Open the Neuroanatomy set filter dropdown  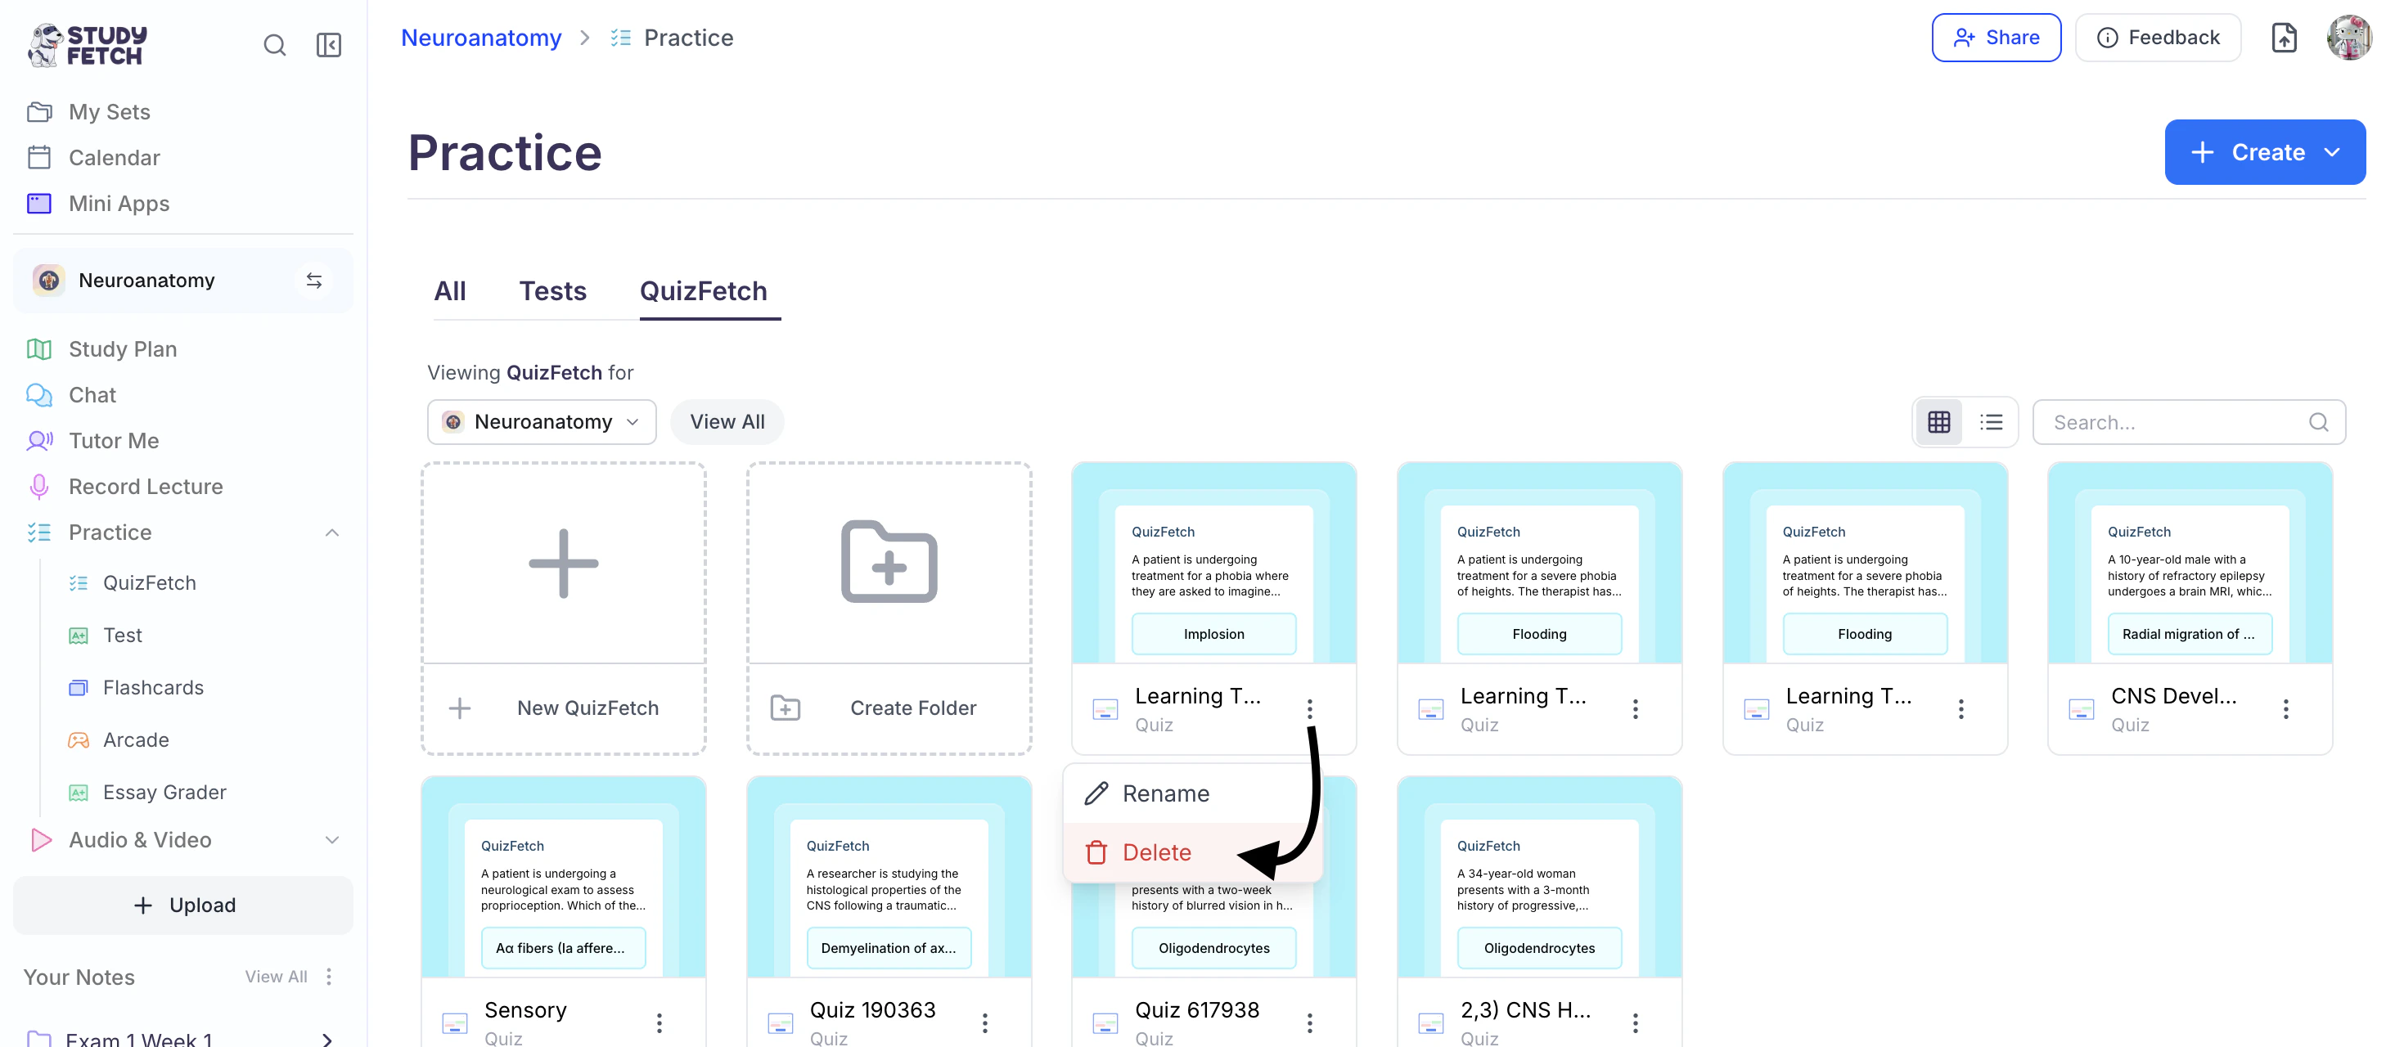tap(542, 422)
